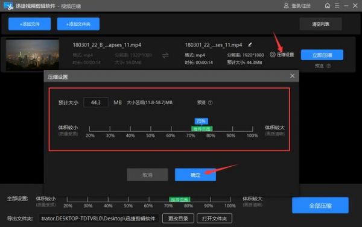Screen dimensions: 362x227
Task: Click the 登录/注册 user icon
Action: [x=286, y=6]
